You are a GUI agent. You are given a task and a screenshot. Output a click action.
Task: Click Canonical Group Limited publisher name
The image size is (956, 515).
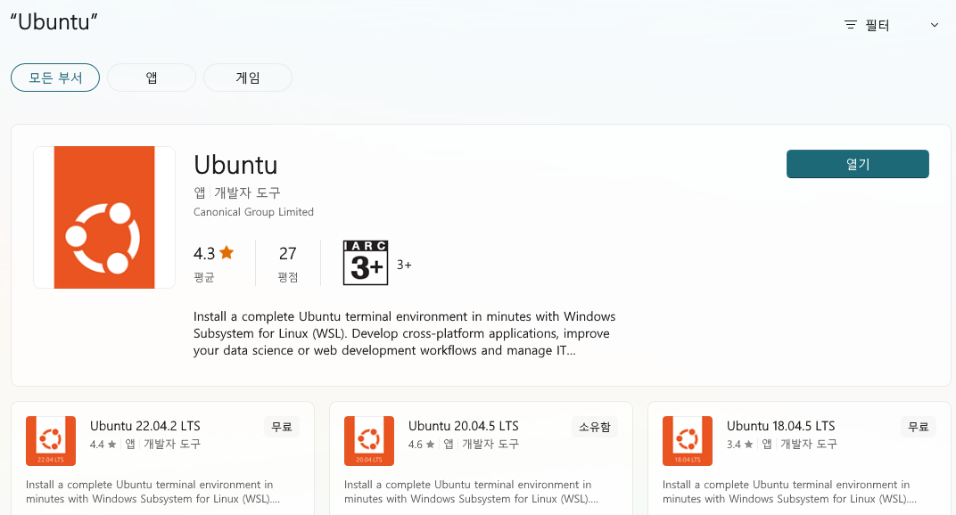point(253,211)
